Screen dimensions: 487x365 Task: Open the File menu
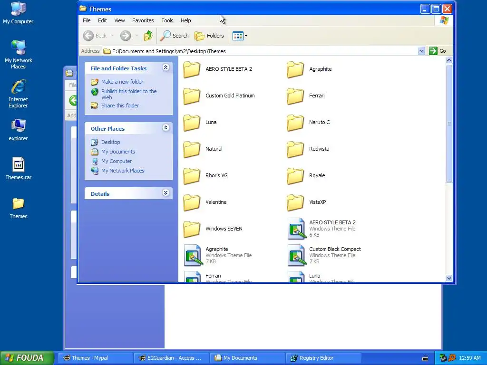coord(87,20)
